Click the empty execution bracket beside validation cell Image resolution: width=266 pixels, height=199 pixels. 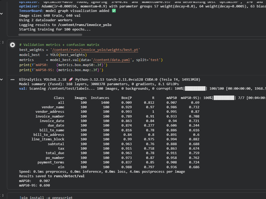[2, 42]
